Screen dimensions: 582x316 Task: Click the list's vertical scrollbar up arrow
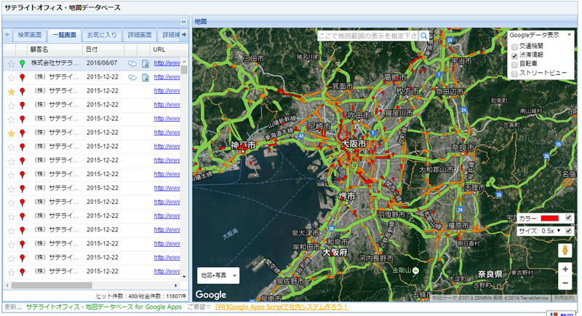click(x=184, y=62)
